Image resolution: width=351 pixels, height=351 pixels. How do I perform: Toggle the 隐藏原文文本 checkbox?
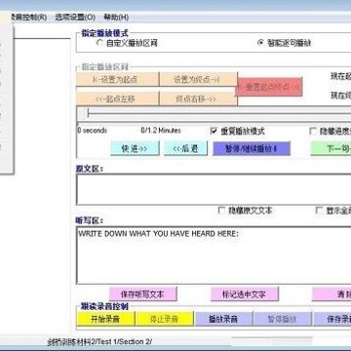coord(221,211)
